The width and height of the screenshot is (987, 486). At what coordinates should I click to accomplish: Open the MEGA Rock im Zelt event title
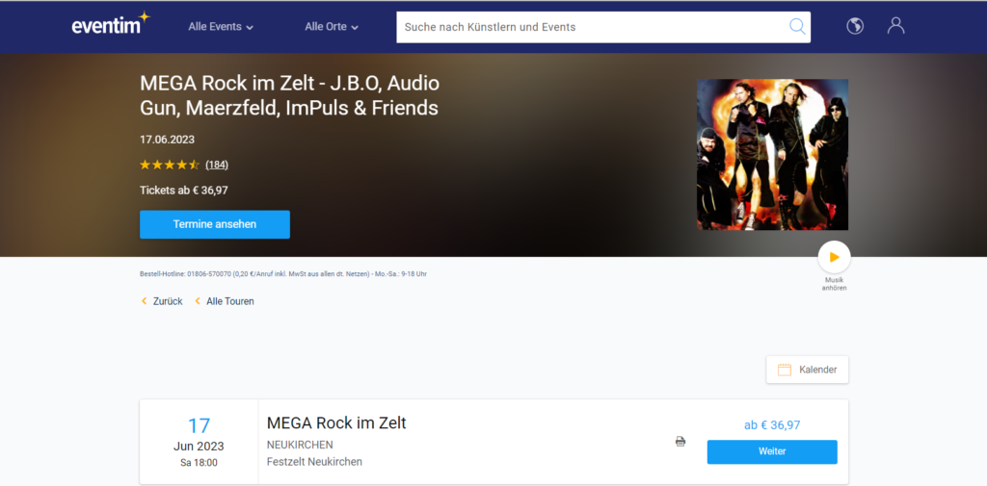336,422
